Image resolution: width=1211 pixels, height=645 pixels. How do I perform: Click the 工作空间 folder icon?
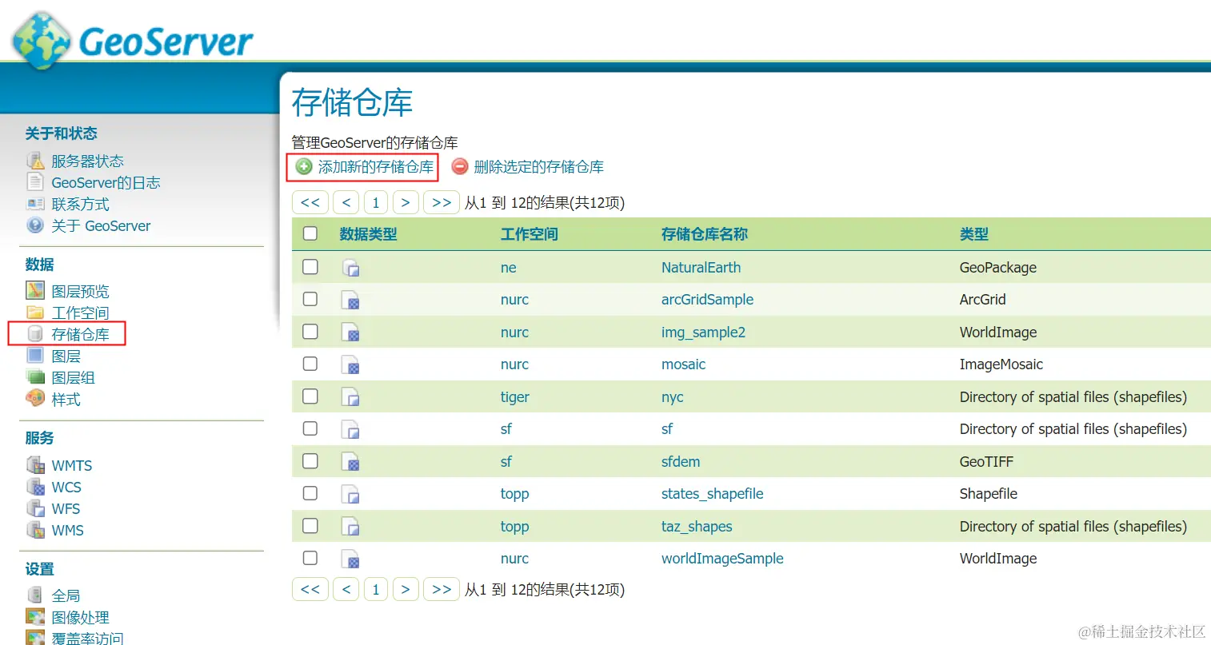click(x=34, y=313)
